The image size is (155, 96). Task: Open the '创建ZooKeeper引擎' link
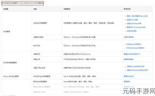134,24
